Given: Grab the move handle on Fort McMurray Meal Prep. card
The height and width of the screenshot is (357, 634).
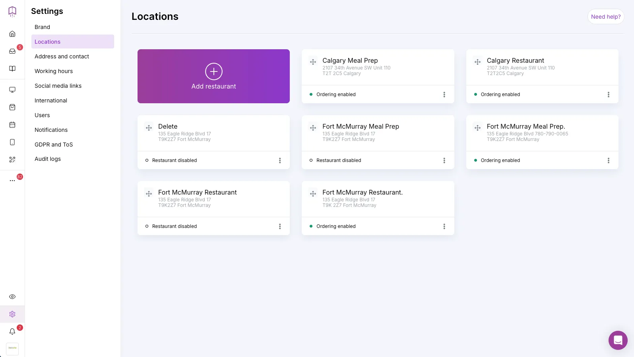Looking at the screenshot, I should click(477, 128).
